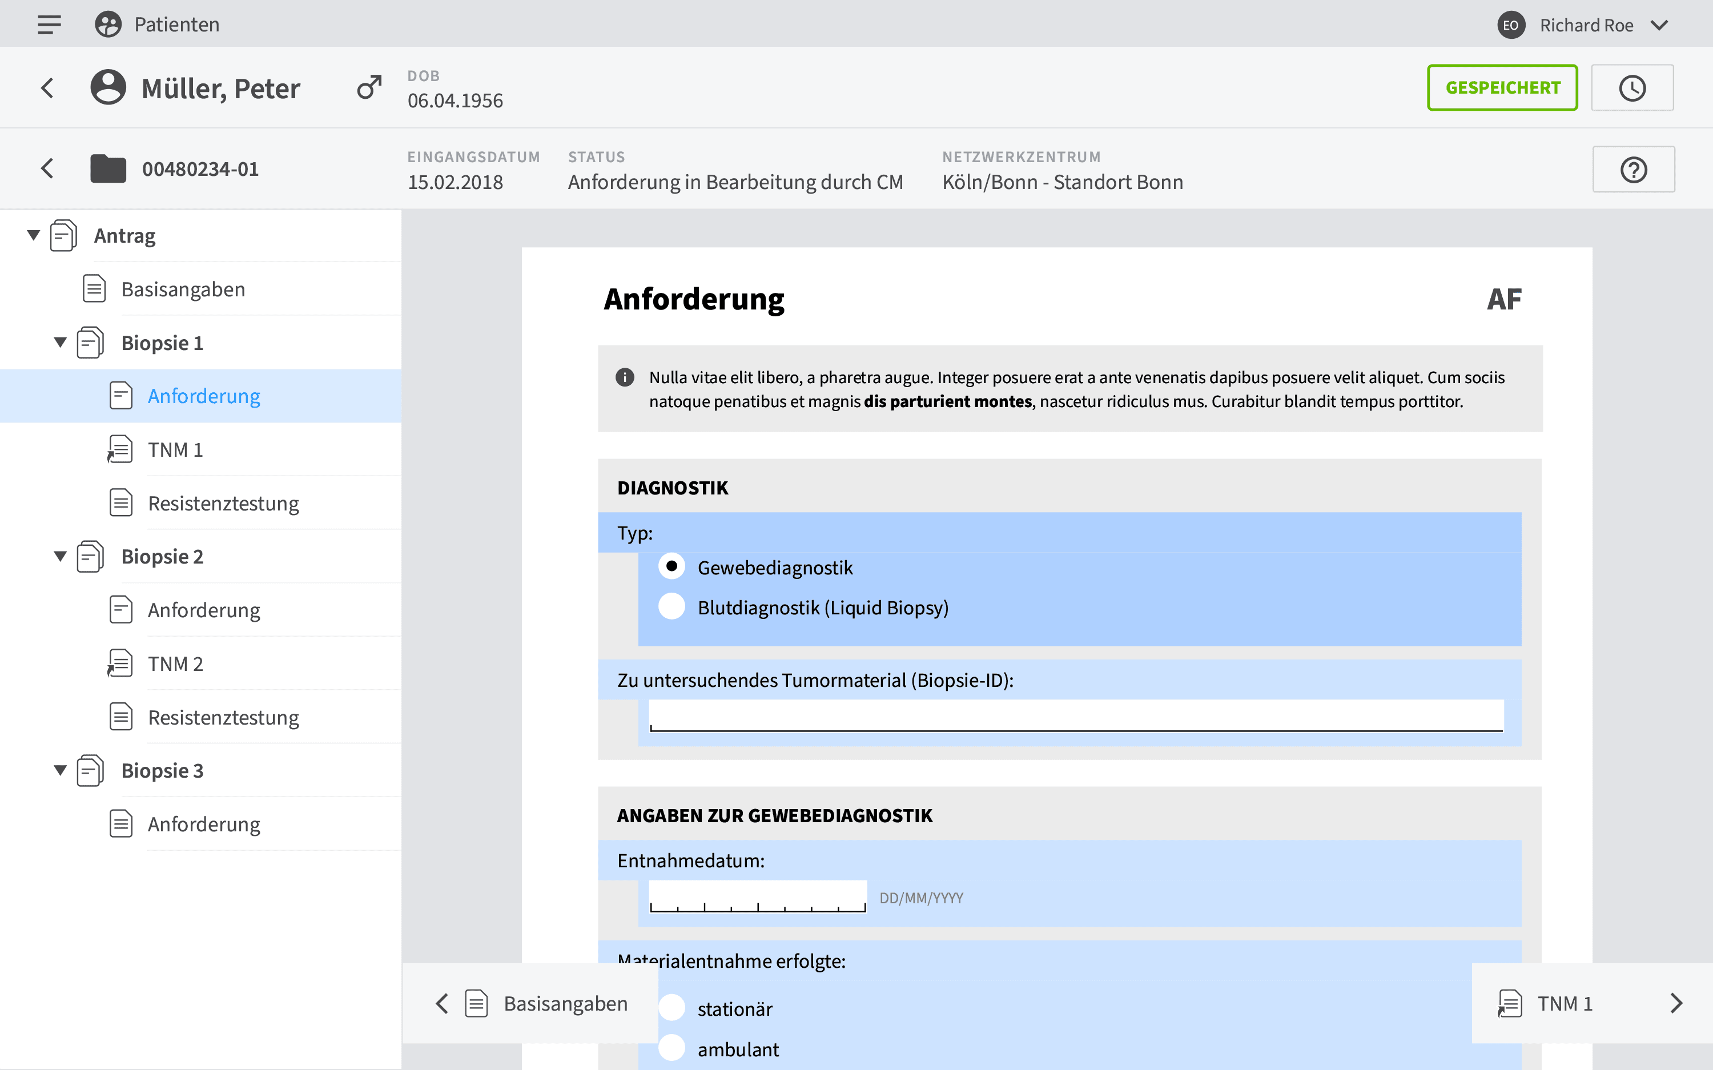
Task: Select ambulant under Materialentnahme erfolgte
Action: pyautogui.click(x=671, y=1048)
